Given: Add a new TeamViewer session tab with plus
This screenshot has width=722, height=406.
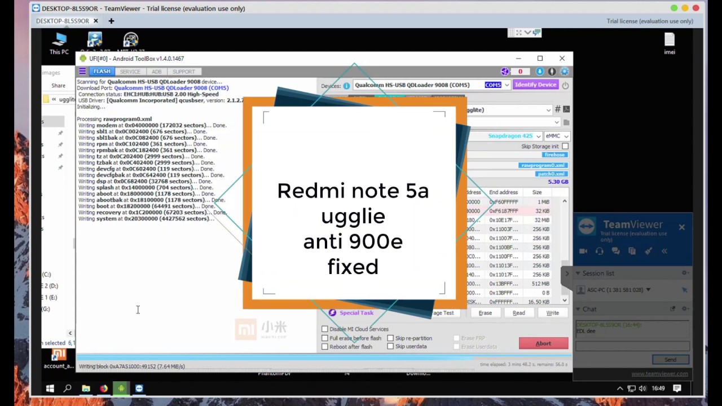Looking at the screenshot, I should coord(111,21).
